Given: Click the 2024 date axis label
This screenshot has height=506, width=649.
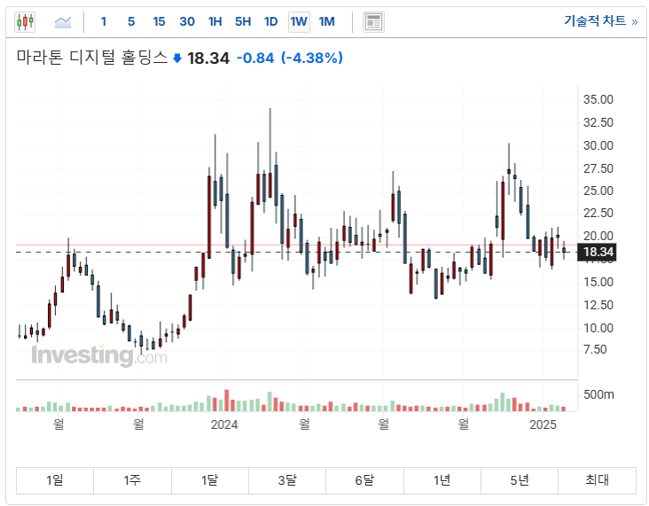Looking at the screenshot, I should pyautogui.click(x=224, y=424).
